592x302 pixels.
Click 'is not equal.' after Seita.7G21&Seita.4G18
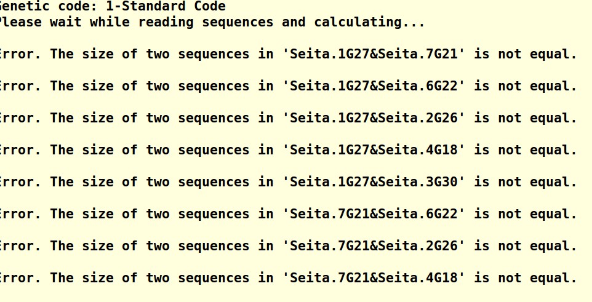526,278
